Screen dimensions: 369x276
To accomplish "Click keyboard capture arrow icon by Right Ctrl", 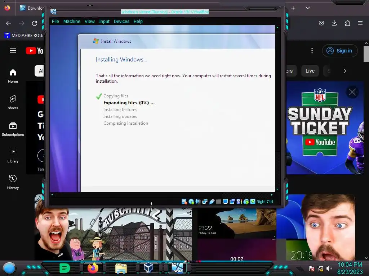I will tap(253, 201).
